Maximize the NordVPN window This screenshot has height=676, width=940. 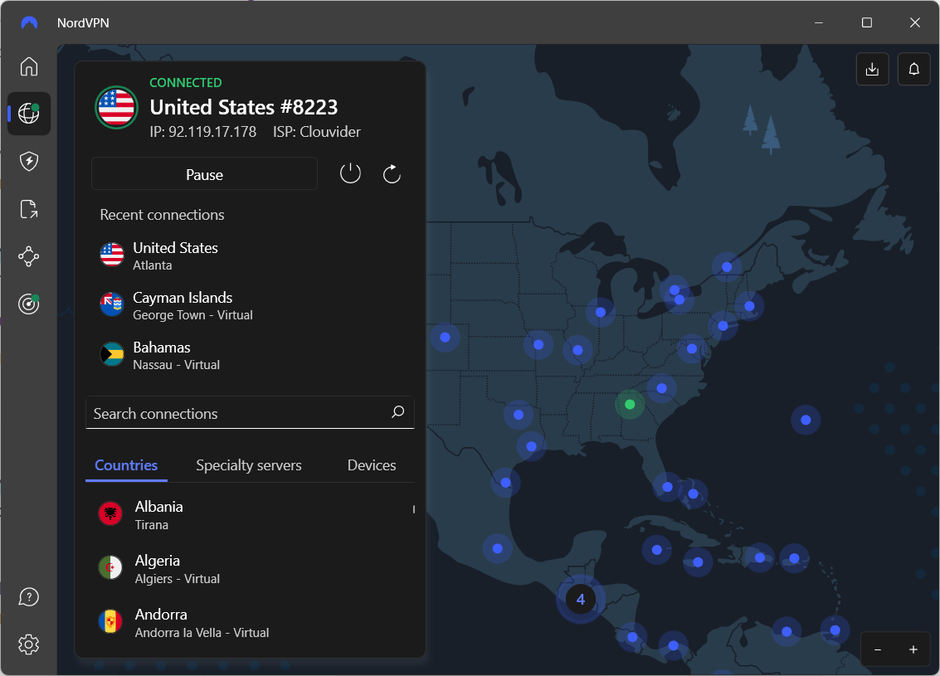(x=867, y=22)
